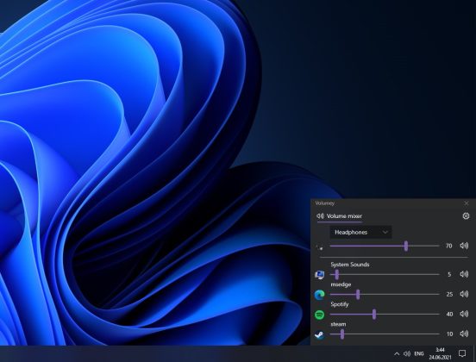
Task: Open the ENG language switcher
Action: (419, 353)
